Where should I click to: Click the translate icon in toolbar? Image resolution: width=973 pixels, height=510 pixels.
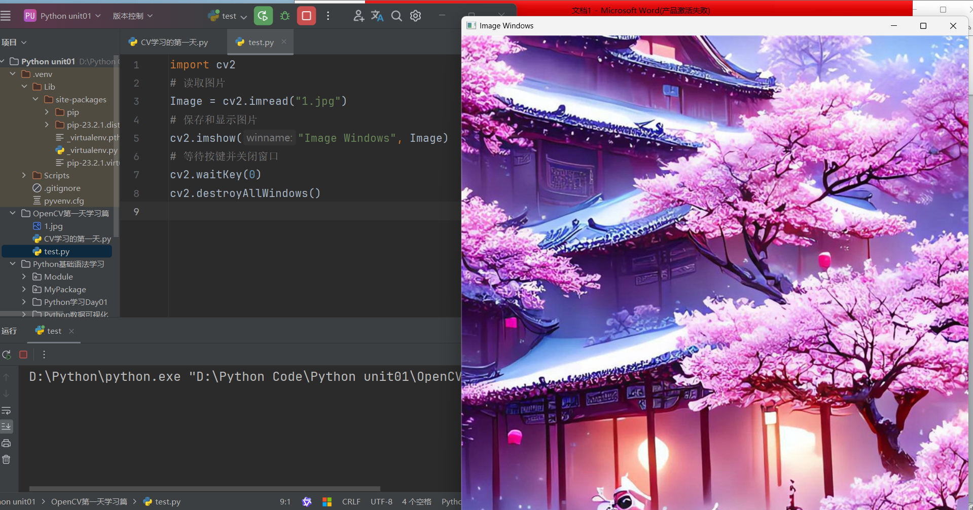point(377,16)
